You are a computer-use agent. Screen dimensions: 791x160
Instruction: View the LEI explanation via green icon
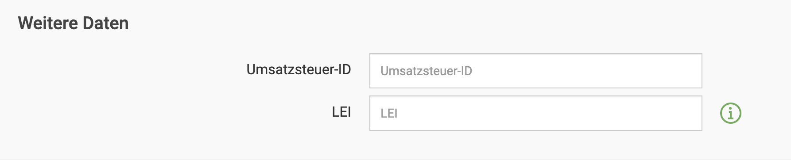click(x=731, y=113)
